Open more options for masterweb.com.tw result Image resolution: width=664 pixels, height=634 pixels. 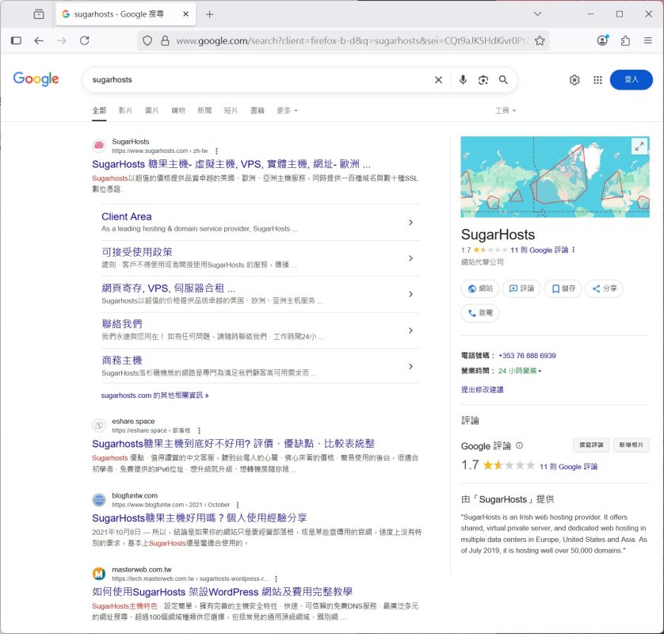coord(276,579)
